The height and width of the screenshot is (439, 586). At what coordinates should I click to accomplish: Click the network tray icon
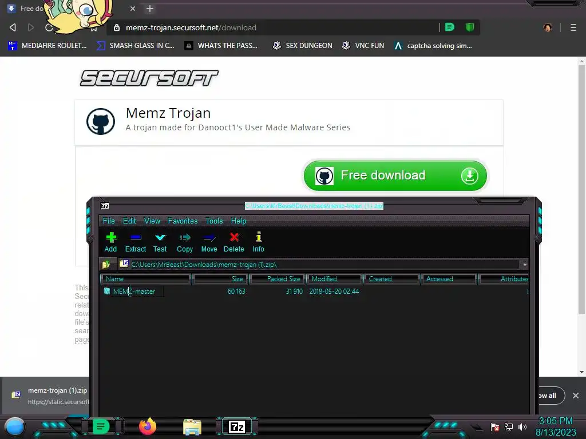coord(509,426)
